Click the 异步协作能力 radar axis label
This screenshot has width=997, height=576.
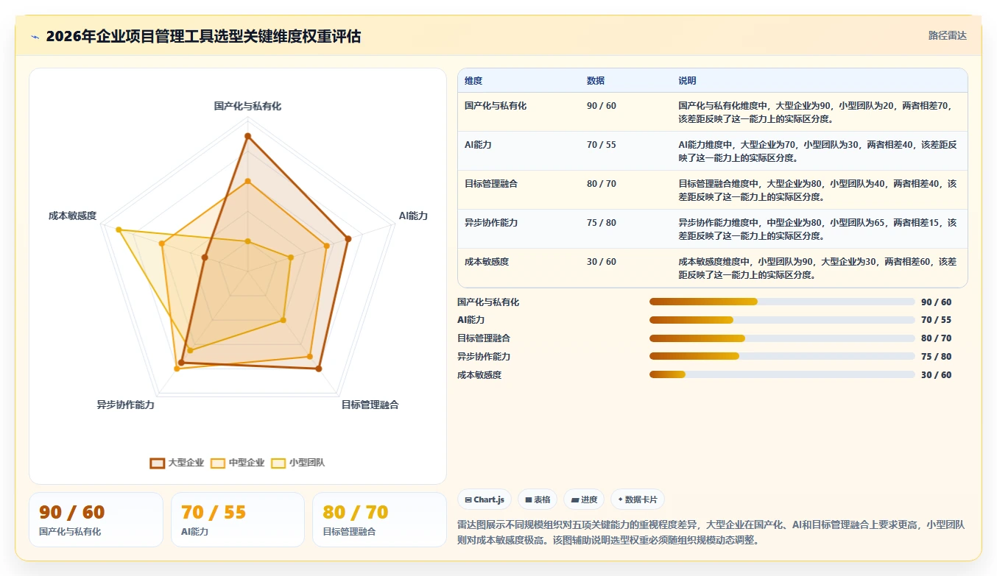pyautogui.click(x=126, y=405)
